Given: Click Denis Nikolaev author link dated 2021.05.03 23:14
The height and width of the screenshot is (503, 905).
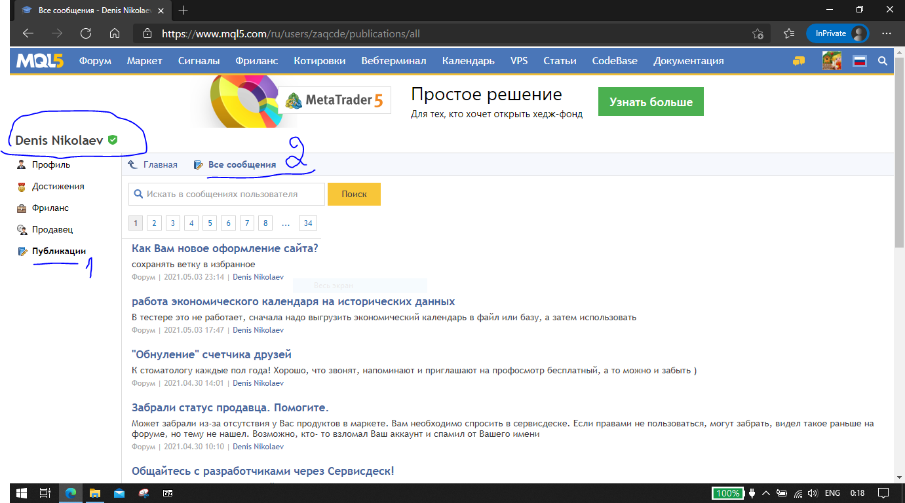Looking at the screenshot, I should pos(258,277).
